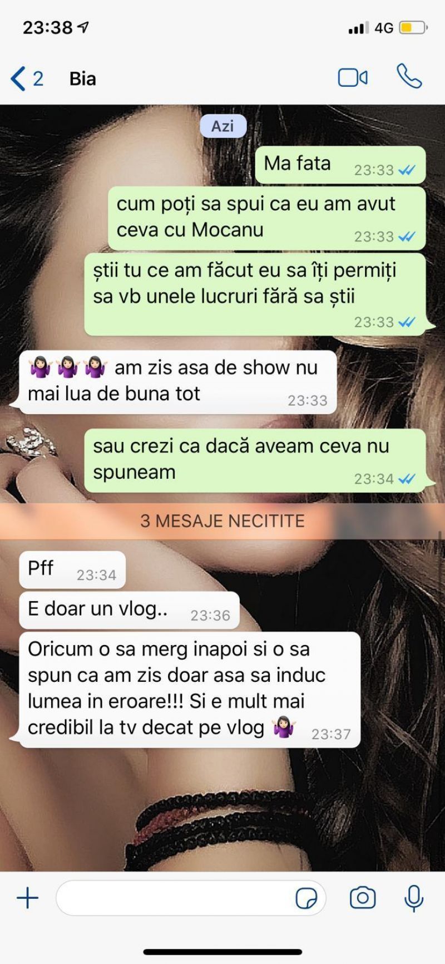Open Bia's contact info from header
The image size is (445, 964).
(82, 78)
